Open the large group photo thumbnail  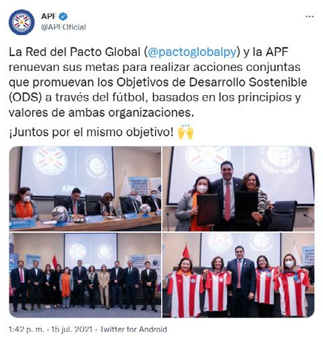(x=85, y=275)
